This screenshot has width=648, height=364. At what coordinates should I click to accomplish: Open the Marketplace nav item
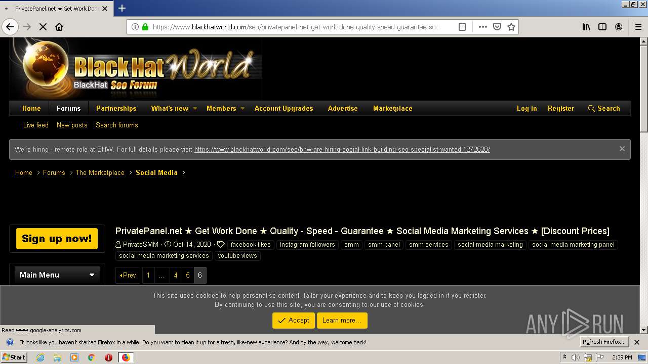pos(393,108)
